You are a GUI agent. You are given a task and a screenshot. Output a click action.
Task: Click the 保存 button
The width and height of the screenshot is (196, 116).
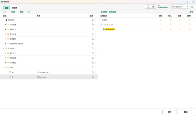pyautogui.click(x=170, y=112)
